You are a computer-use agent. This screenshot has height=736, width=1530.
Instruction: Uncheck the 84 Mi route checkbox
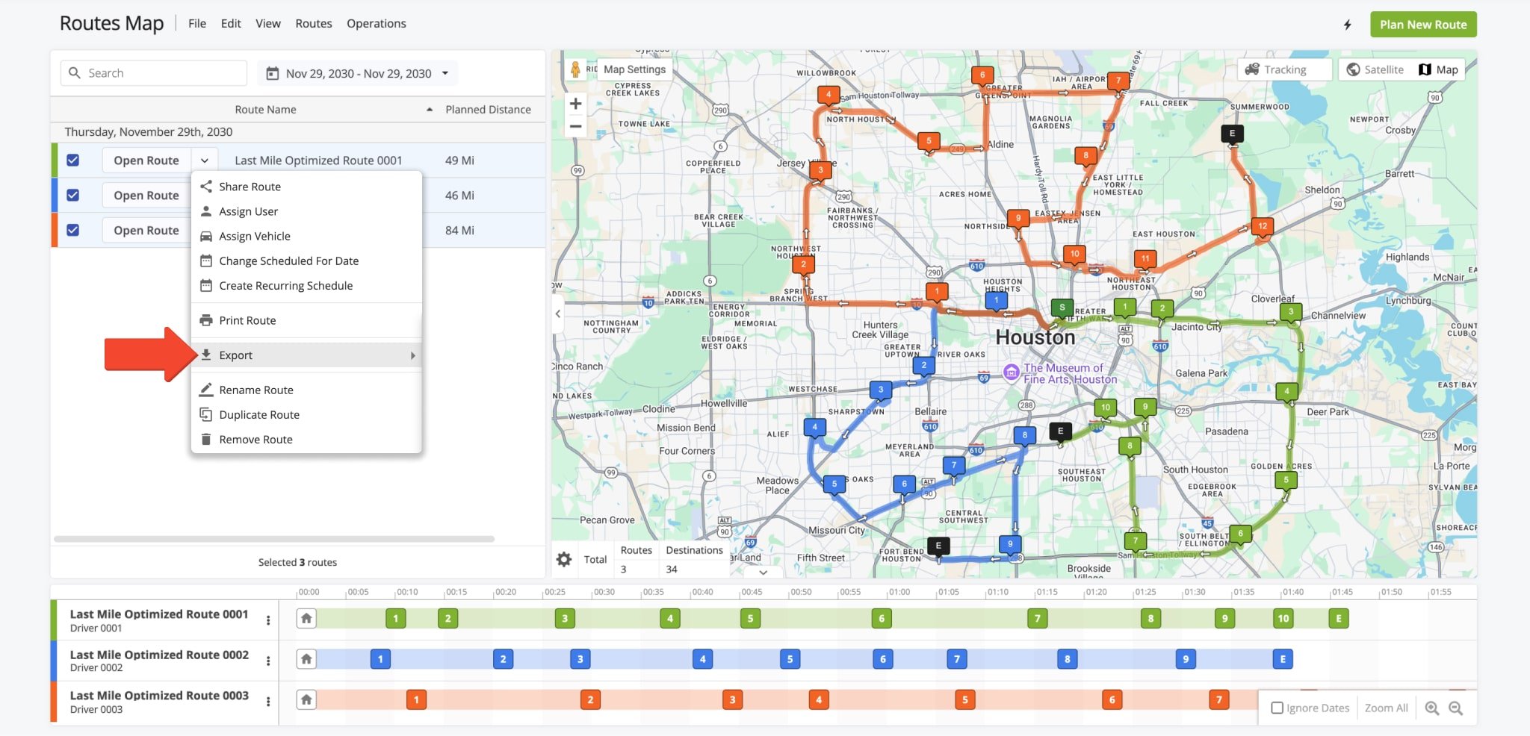point(72,230)
